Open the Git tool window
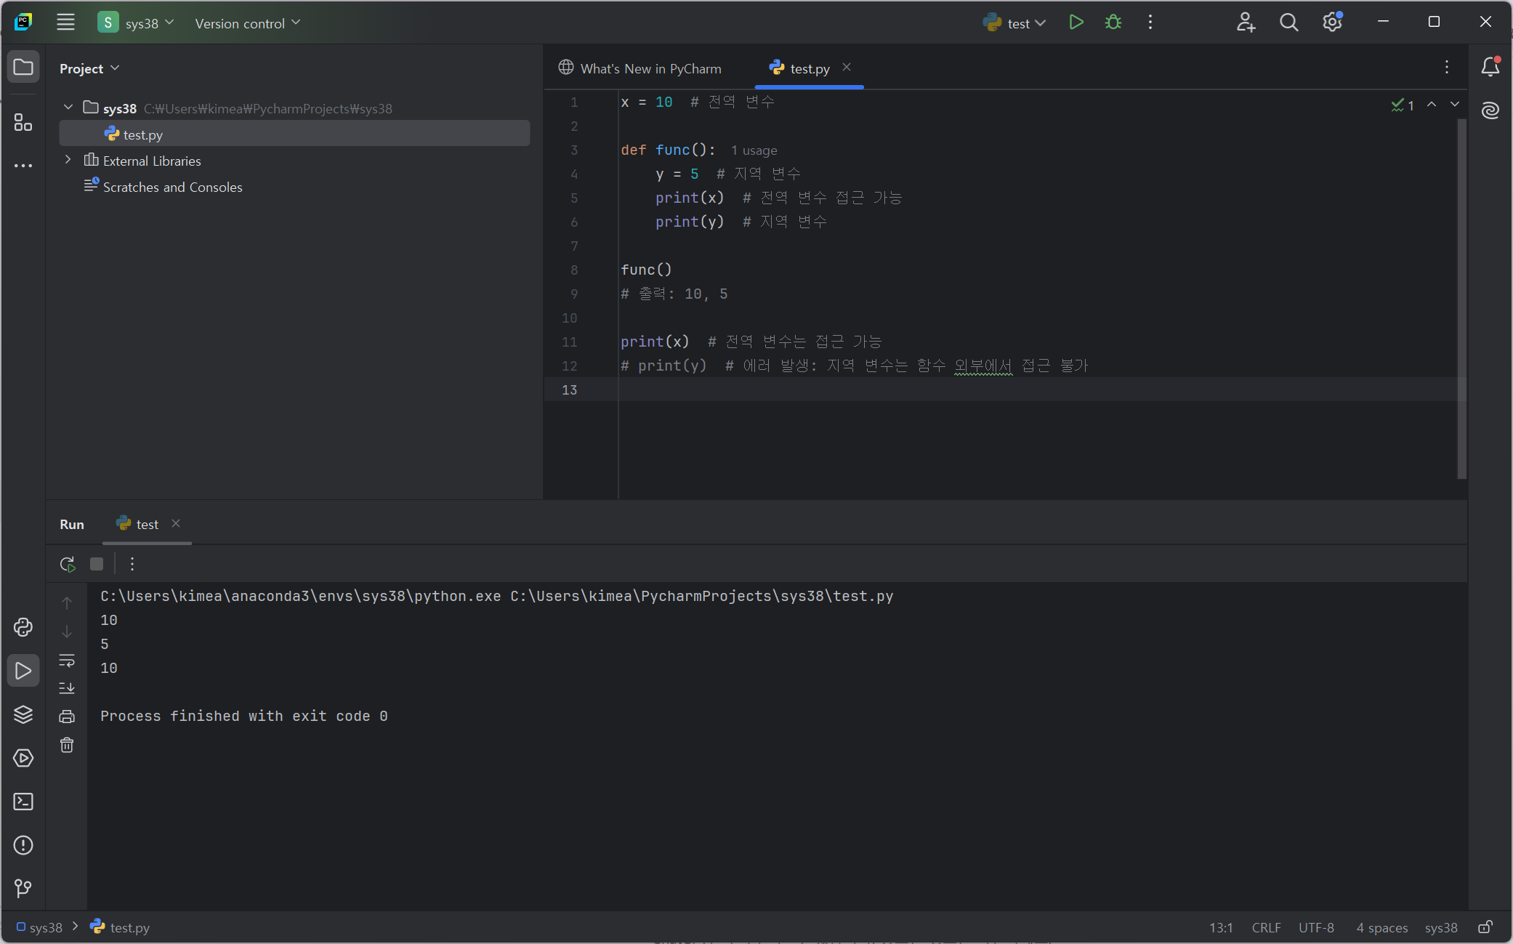The width and height of the screenshot is (1513, 944). click(x=23, y=888)
